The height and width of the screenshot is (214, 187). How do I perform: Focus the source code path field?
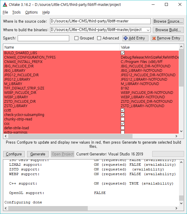pyautogui.click(x=100, y=21)
